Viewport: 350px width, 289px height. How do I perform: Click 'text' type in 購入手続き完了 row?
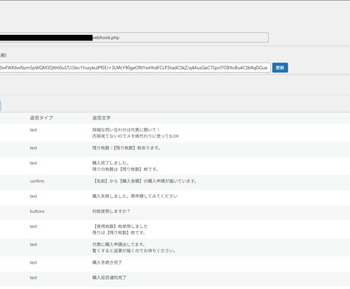tap(33, 262)
